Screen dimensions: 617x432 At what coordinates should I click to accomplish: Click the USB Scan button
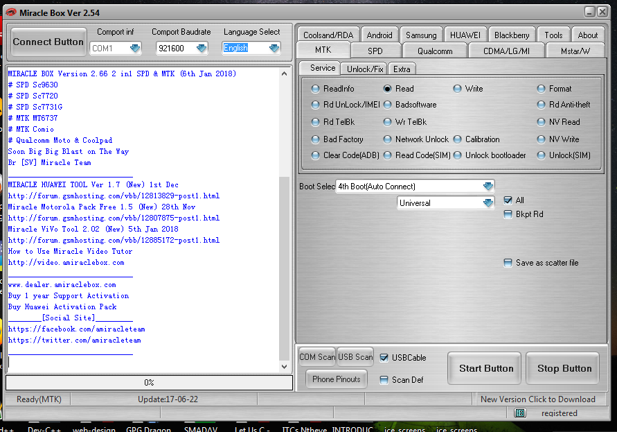[x=355, y=356]
